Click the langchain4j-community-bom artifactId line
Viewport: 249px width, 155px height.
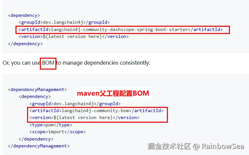(x=97, y=110)
